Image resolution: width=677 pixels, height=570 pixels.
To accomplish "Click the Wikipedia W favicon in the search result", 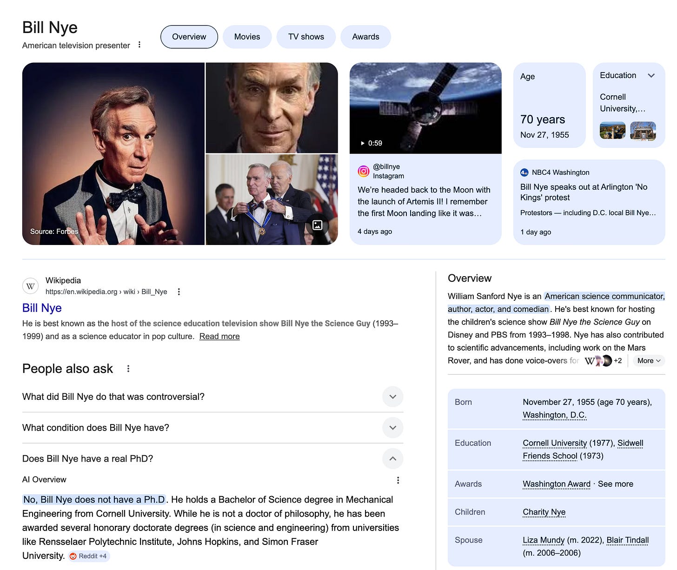I will (x=30, y=286).
